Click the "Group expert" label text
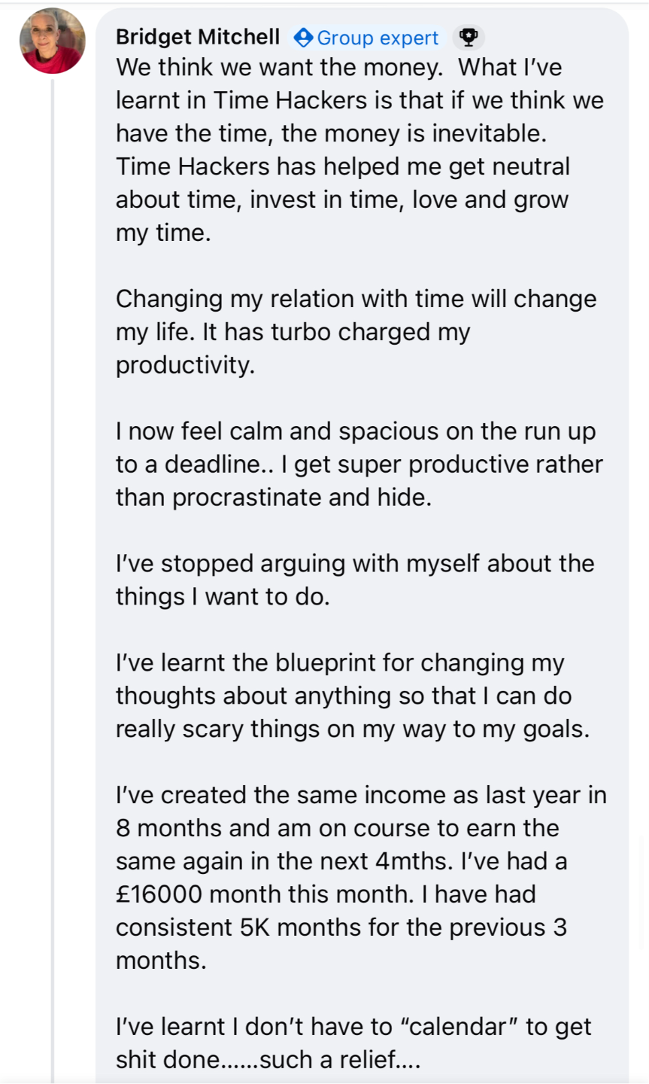Viewport: 649px width, 1084px height. pyautogui.click(x=378, y=38)
